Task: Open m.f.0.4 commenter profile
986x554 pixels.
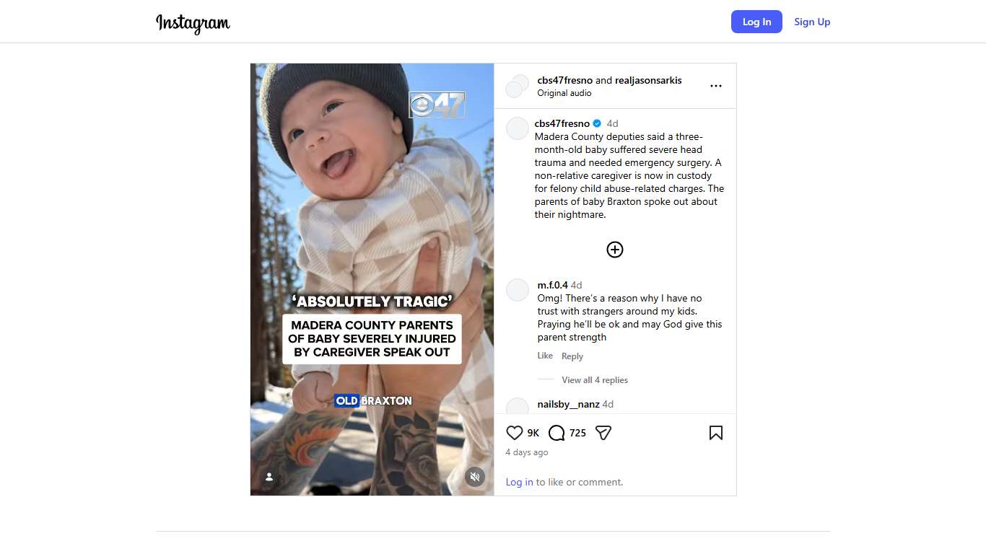Action: coord(552,285)
